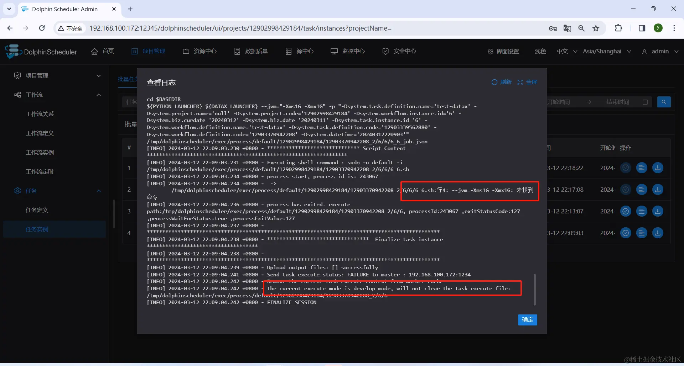The image size is (684, 366).
Task: Open the saved passwords key icon
Action: tap(553, 28)
